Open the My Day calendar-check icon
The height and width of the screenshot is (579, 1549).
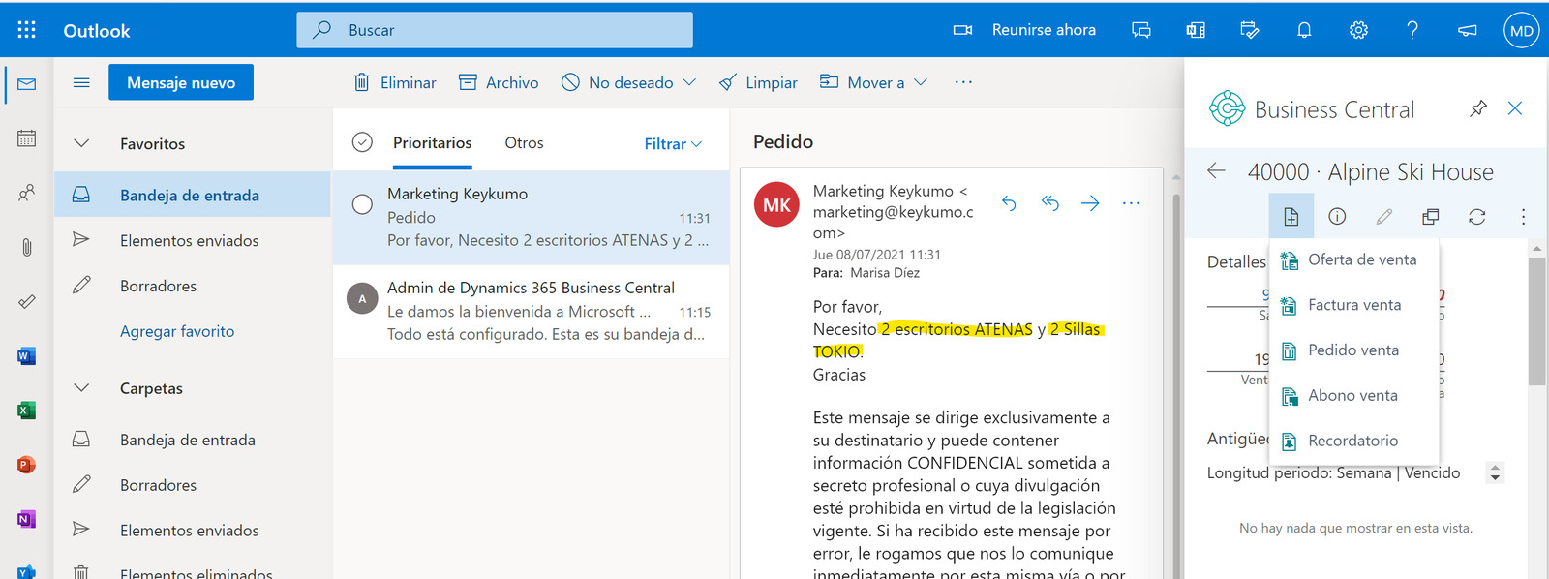[x=1250, y=30]
